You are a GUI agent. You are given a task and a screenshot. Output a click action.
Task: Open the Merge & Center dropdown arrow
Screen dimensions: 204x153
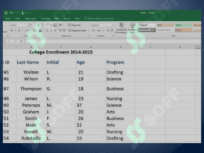88,31
